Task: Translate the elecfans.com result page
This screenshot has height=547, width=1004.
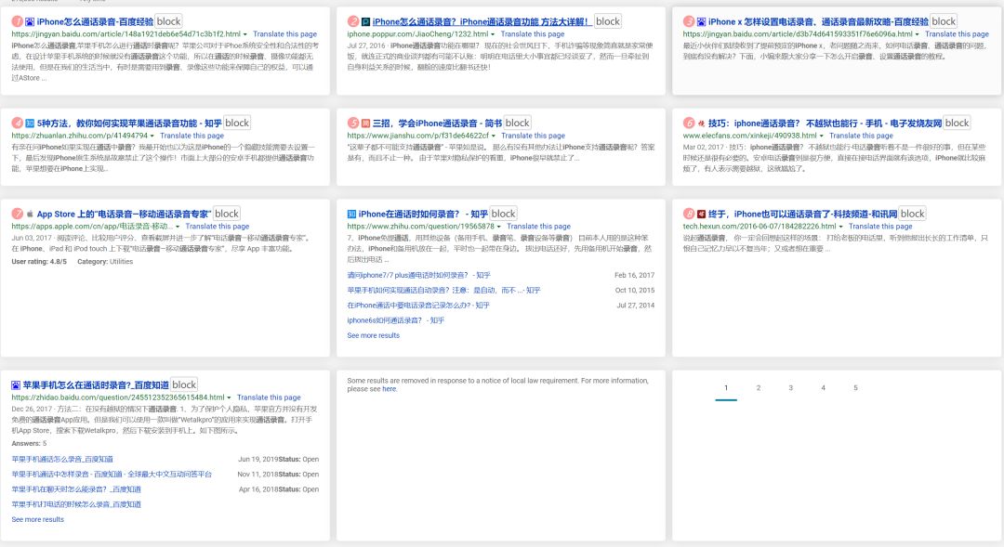Action: [861, 136]
